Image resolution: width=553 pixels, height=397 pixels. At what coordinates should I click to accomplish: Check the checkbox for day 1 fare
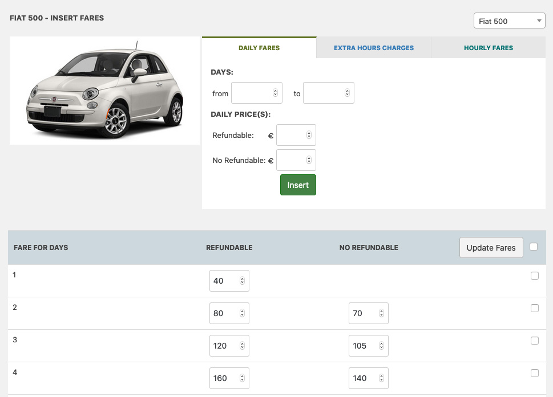coord(535,276)
